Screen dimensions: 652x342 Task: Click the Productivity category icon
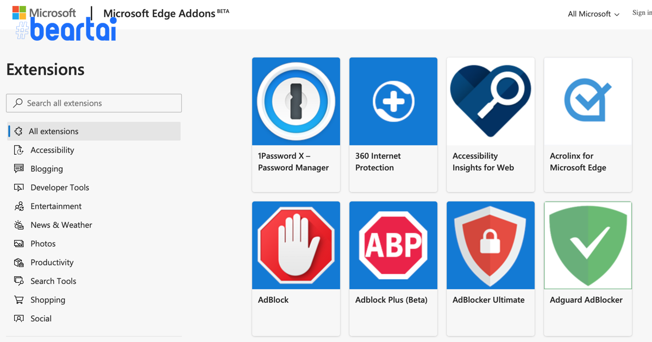coord(19,262)
